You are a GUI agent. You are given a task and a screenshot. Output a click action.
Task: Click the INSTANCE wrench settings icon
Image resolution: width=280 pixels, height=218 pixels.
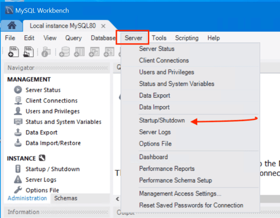pos(42,158)
